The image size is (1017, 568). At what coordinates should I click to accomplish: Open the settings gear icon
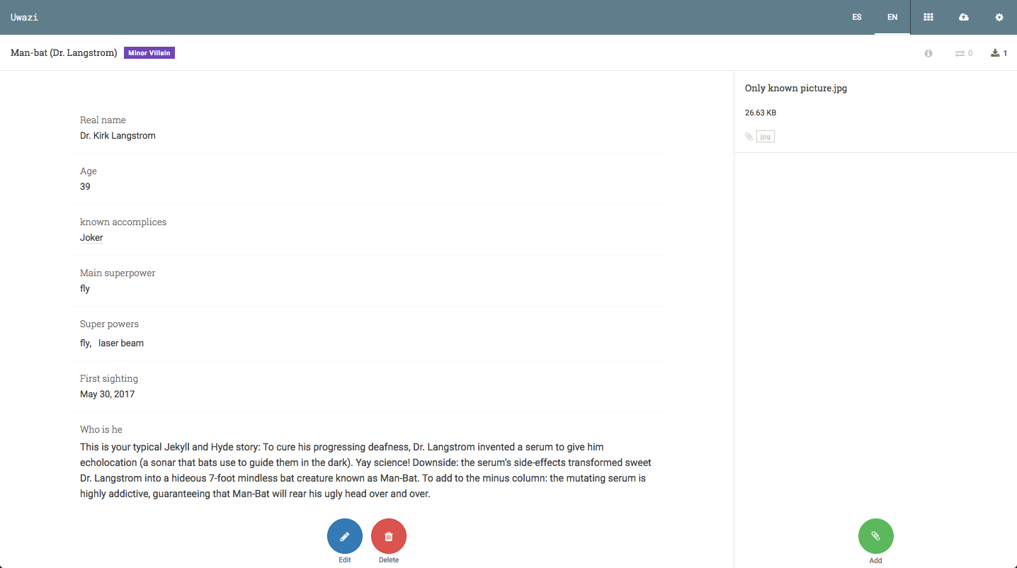pyautogui.click(x=999, y=17)
